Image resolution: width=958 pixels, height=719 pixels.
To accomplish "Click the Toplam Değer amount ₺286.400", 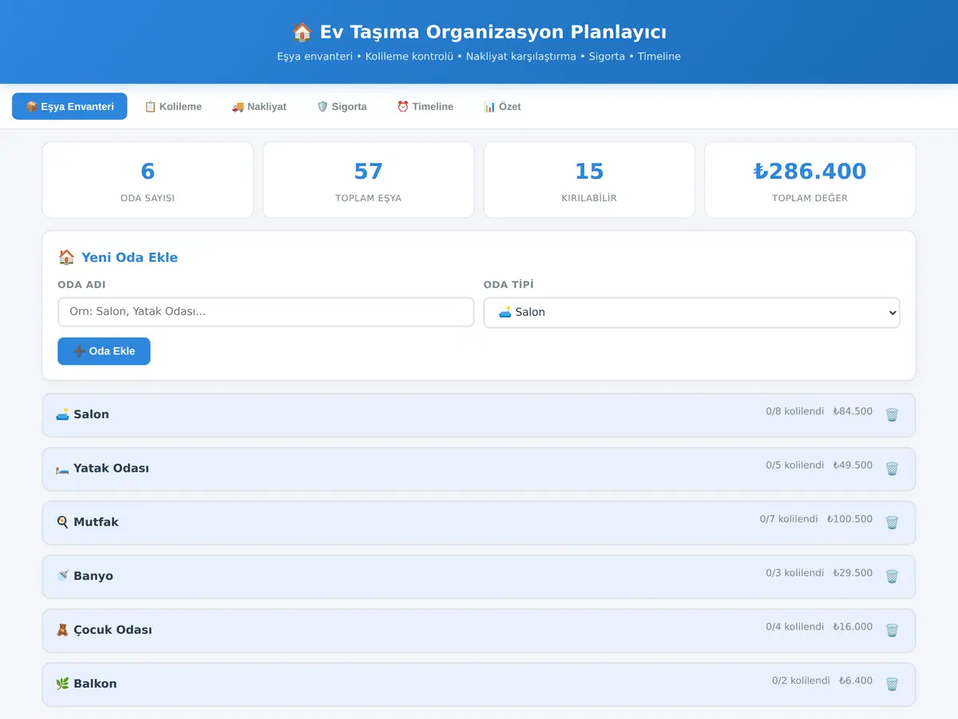I will tap(810, 172).
